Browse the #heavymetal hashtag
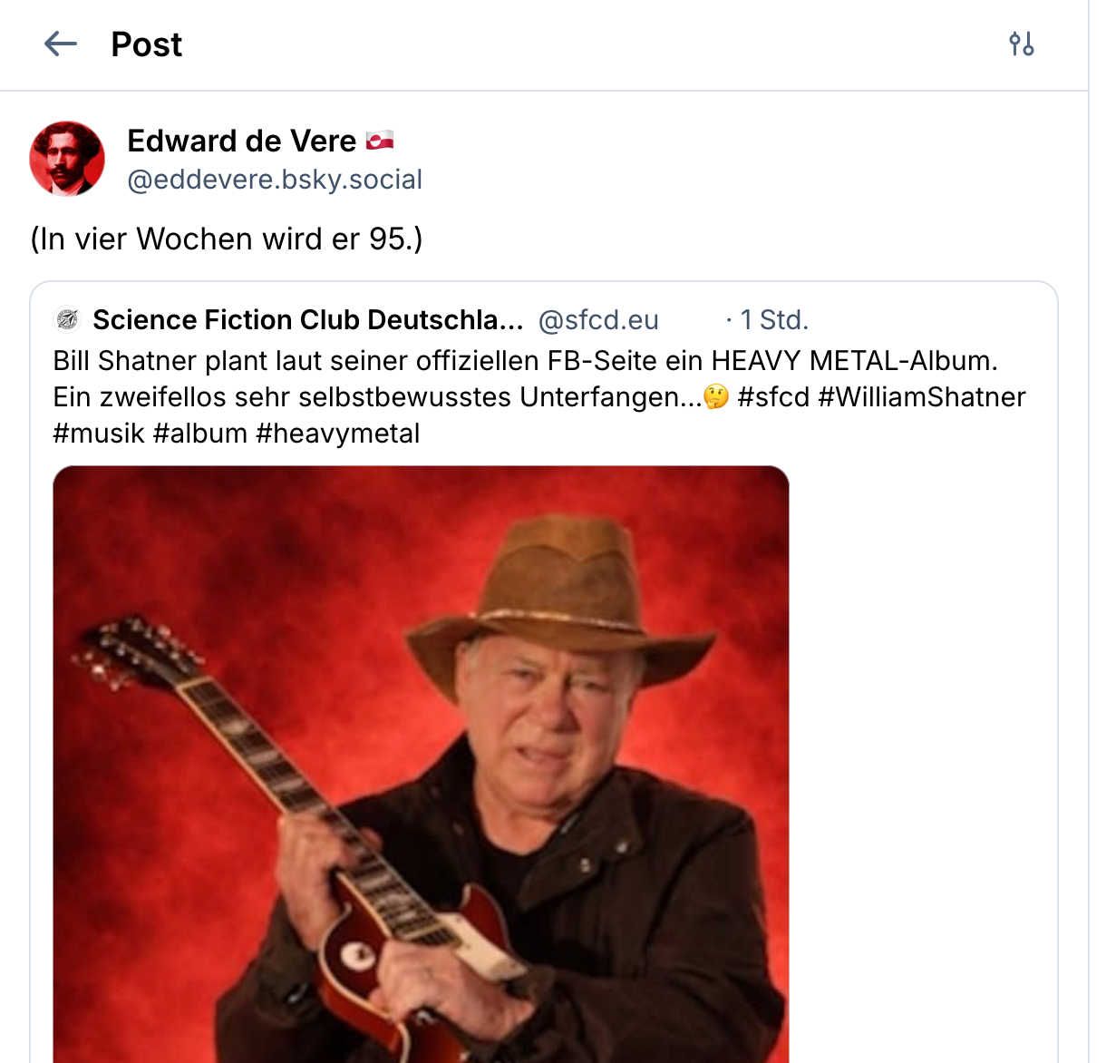Screen dimensions: 1106x1063 337,434
